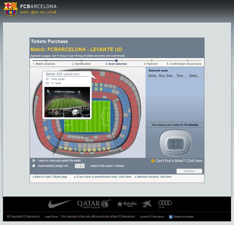This screenshot has height=225, width=234.
Task: Click the La Caixa star logo
Action: click(147, 204)
